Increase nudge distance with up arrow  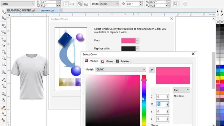pos(141,3)
